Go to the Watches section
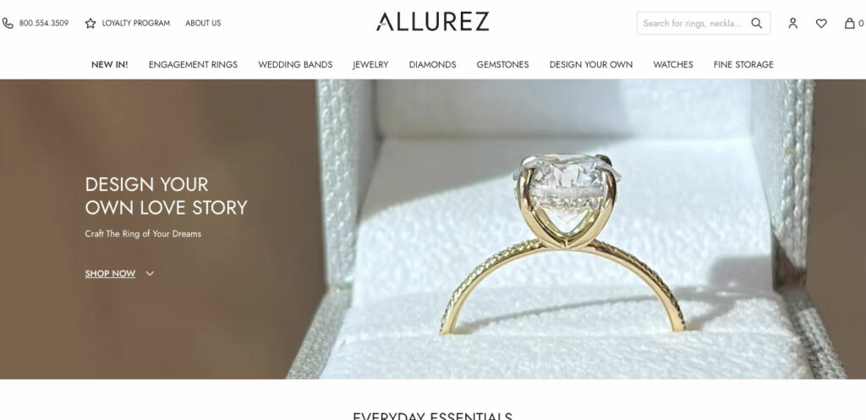The height and width of the screenshot is (420, 866). coord(672,64)
